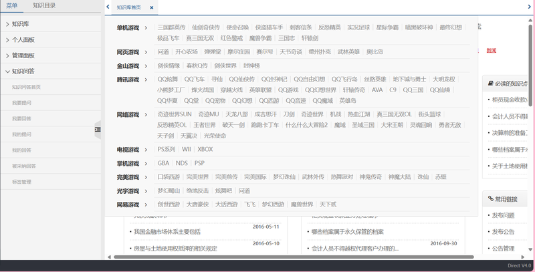
Task: Open the 极品飞车 link
Action: (169, 38)
